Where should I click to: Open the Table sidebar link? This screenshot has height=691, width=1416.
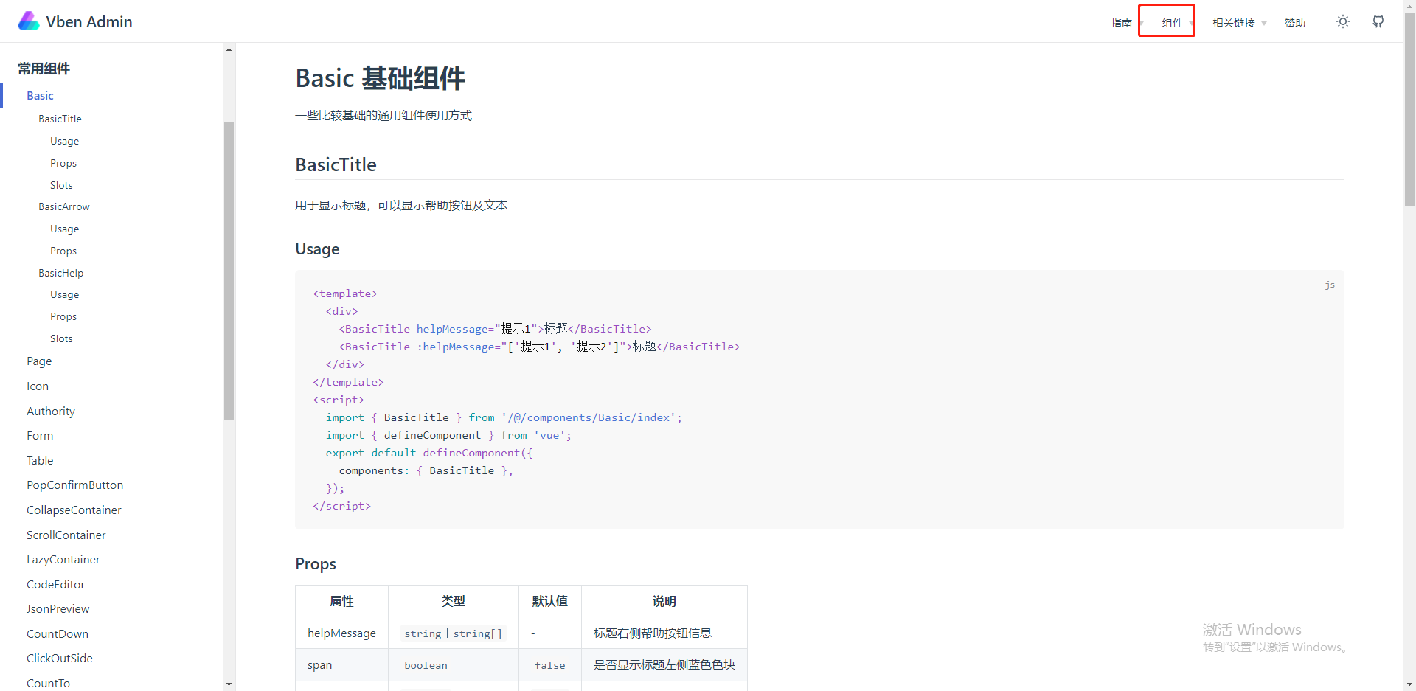[x=40, y=461]
